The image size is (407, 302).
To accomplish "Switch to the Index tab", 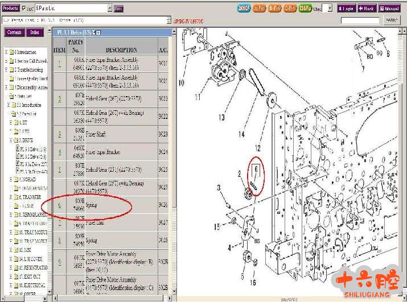I will tap(35, 32).
